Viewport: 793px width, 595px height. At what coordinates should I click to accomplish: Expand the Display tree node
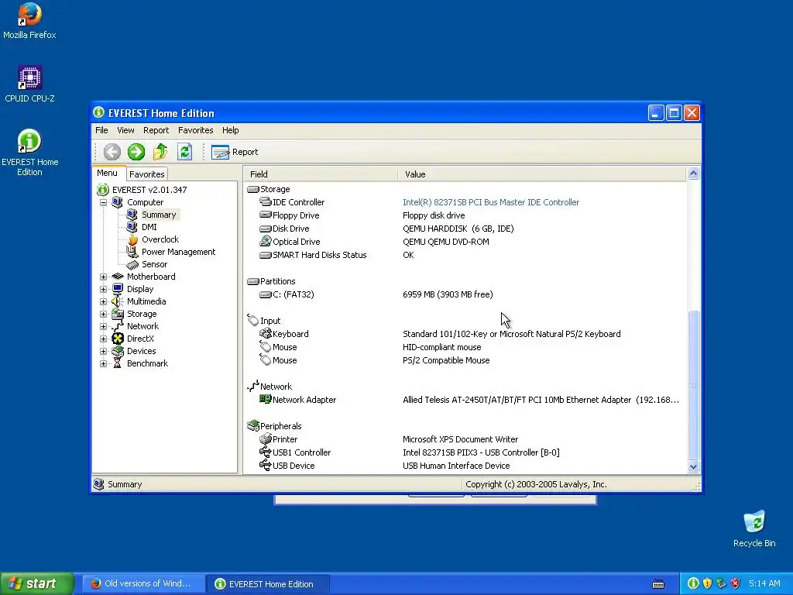[x=103, y=290]
